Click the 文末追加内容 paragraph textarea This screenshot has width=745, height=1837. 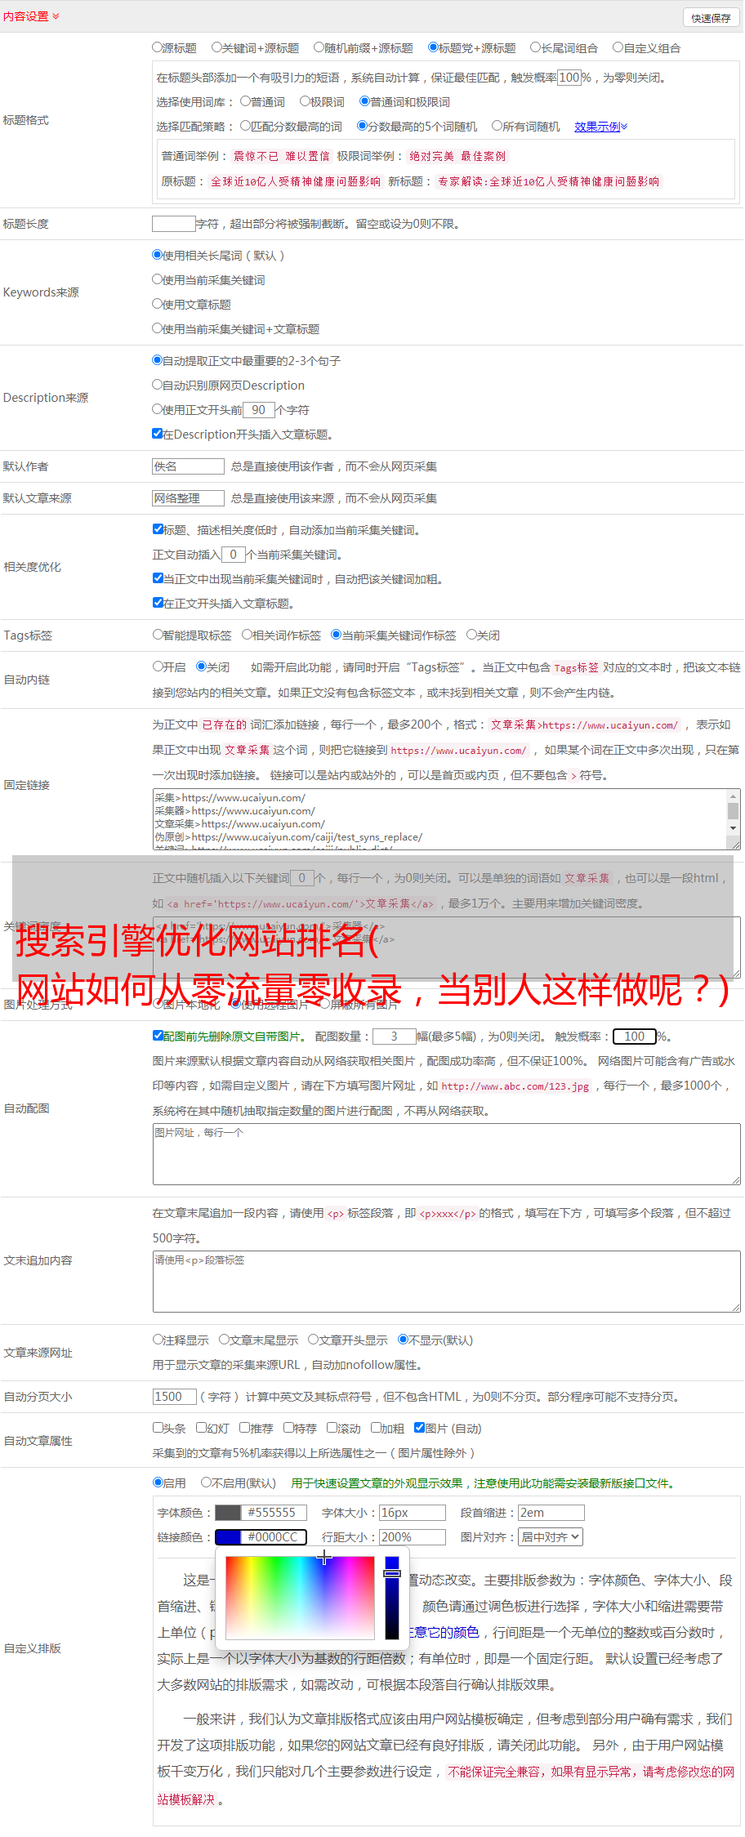(446, 1282)
